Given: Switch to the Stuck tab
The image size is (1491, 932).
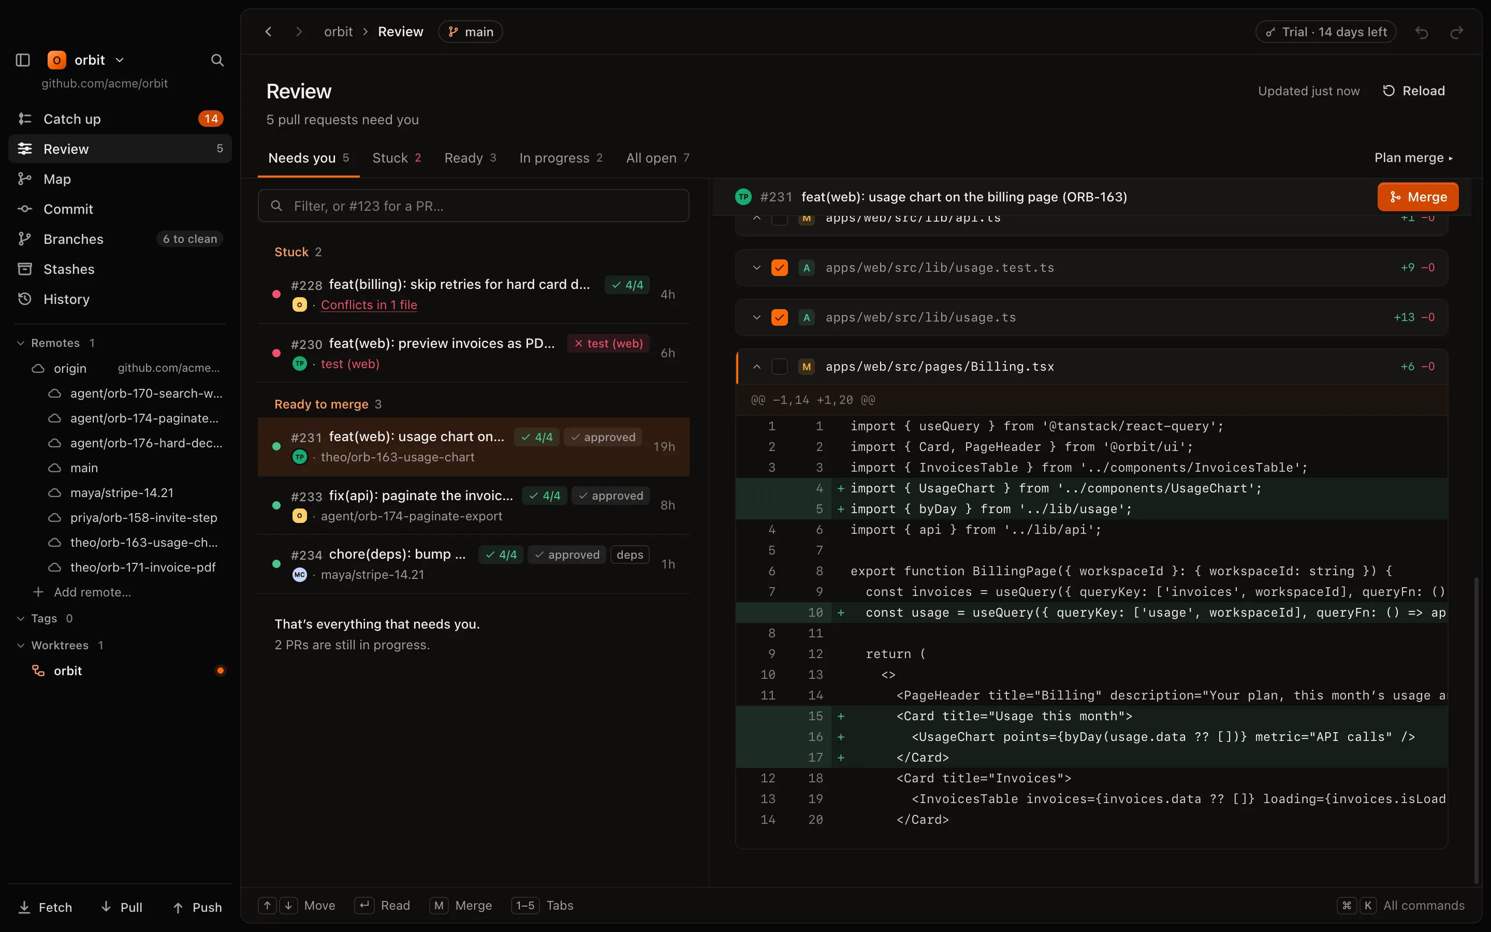Looking at the screenshot, I should [x=397, y=158].
